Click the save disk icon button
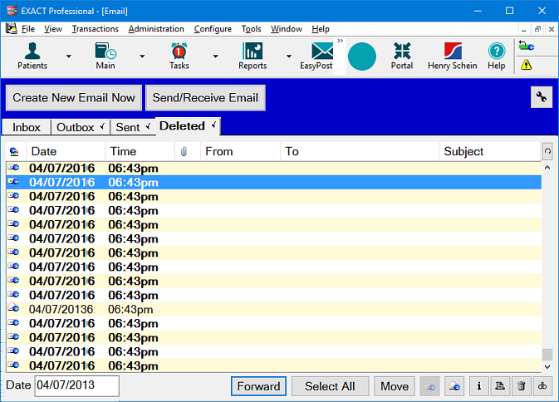 point(500,386)
